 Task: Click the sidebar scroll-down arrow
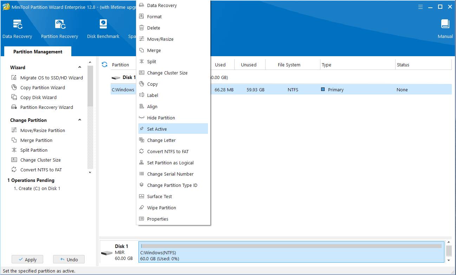pyautogui.click(x=90, y=172)
